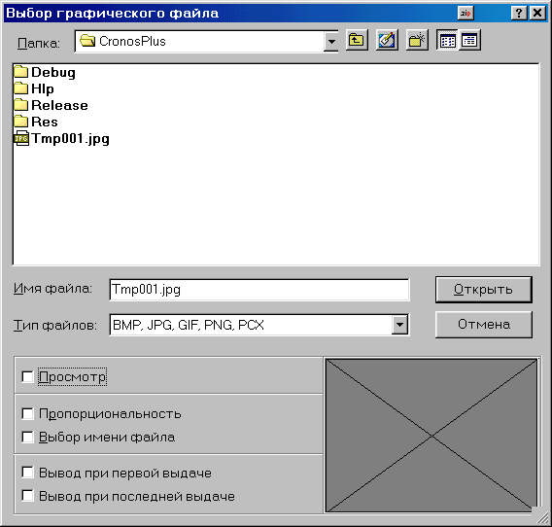Click the Имя файла input field
Viewport: 552px width, 527px height.
[259, 290]
